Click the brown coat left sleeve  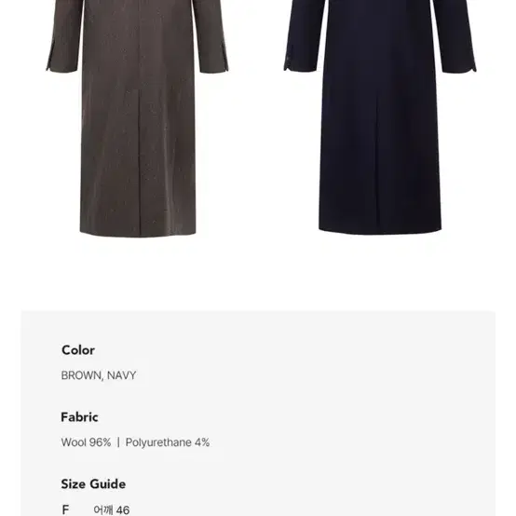click(x=65, y=36)
